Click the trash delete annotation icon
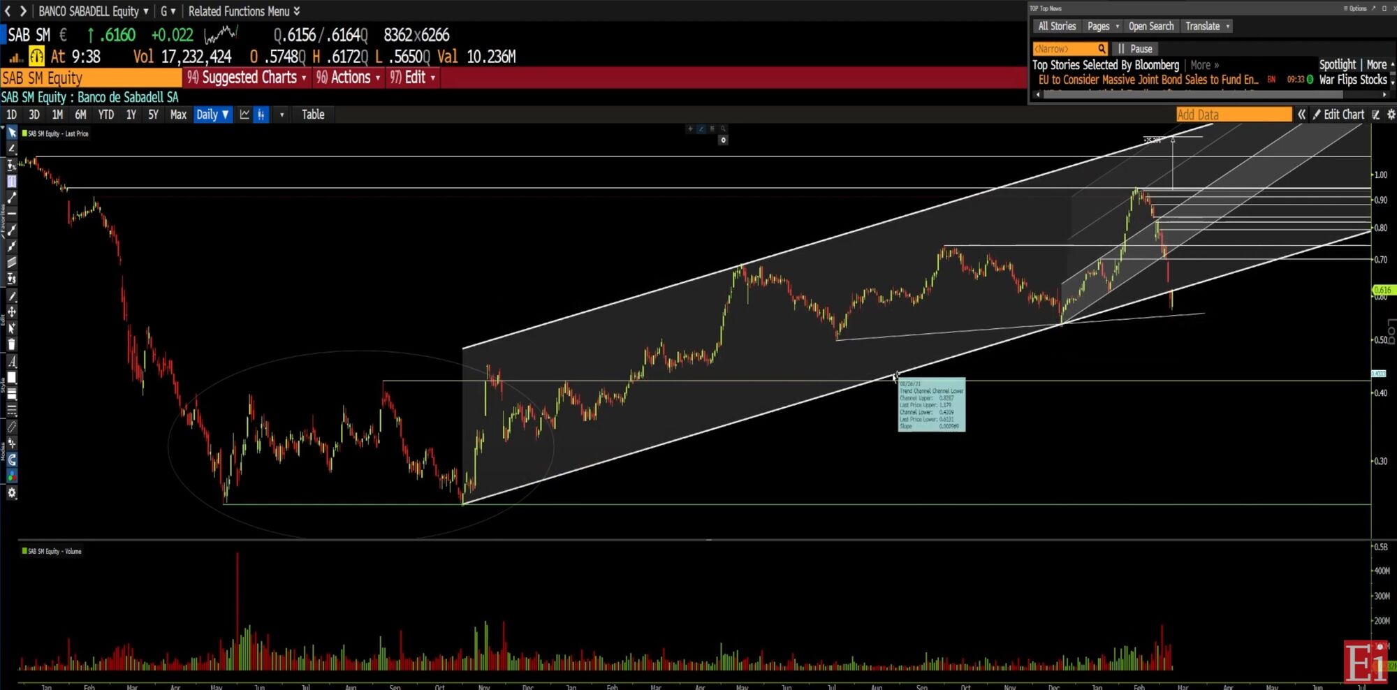1397x690 pixels. coord(12,344)
